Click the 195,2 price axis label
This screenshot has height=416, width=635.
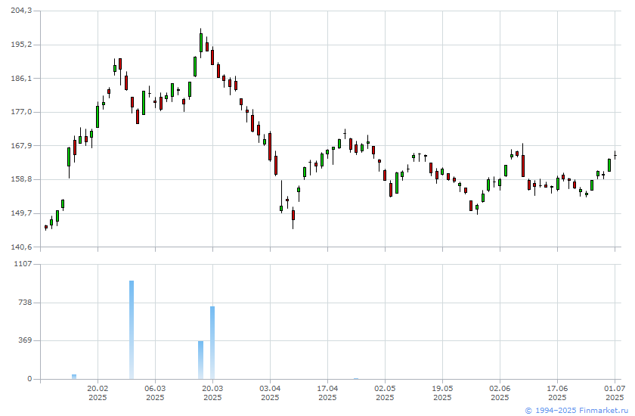21,45
